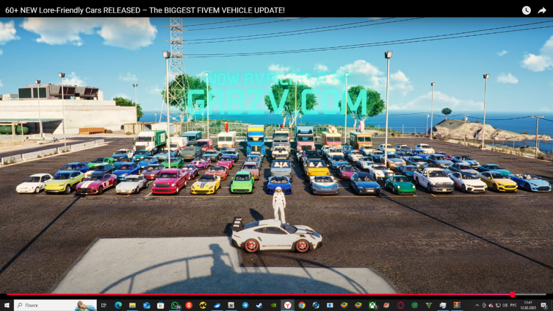Open Steam from taskbar
The height and width of the screenshot is (311, 553).
click(x=259, y=305)
